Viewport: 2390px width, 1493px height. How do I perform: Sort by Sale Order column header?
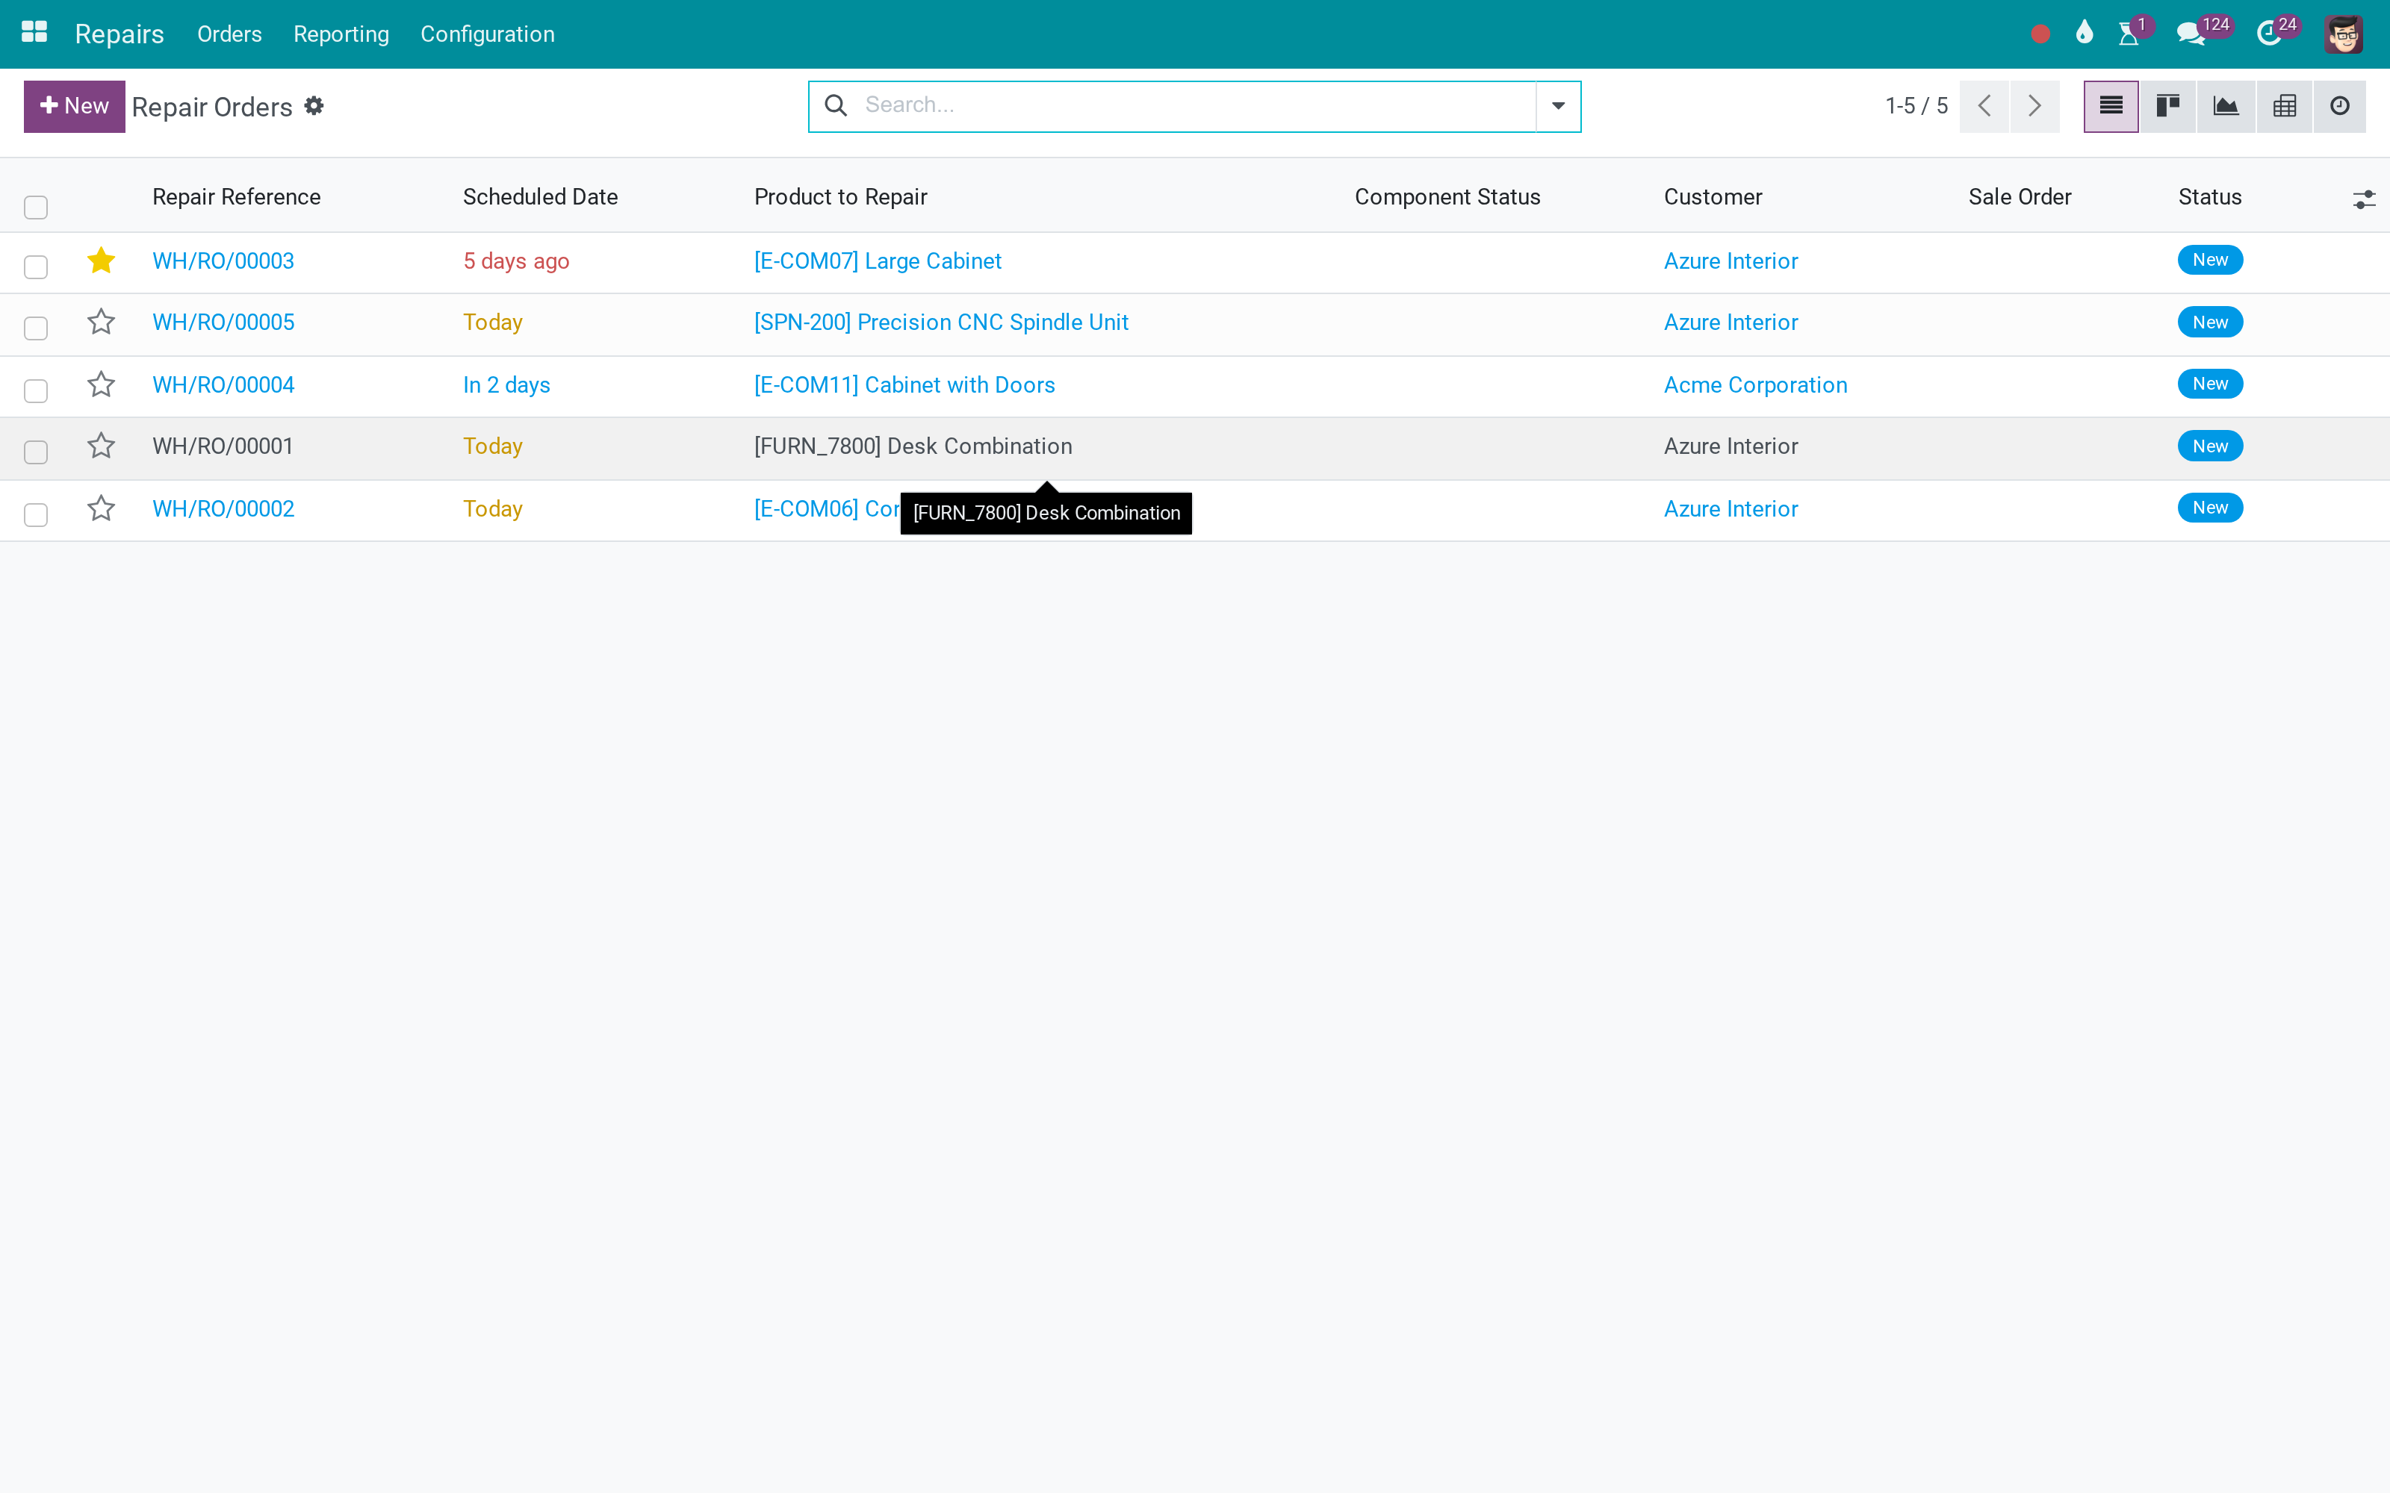2020,196
